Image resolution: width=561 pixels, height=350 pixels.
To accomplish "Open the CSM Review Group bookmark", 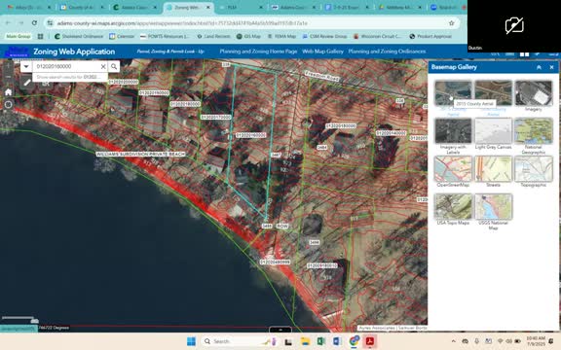I will tap(324, 36).
